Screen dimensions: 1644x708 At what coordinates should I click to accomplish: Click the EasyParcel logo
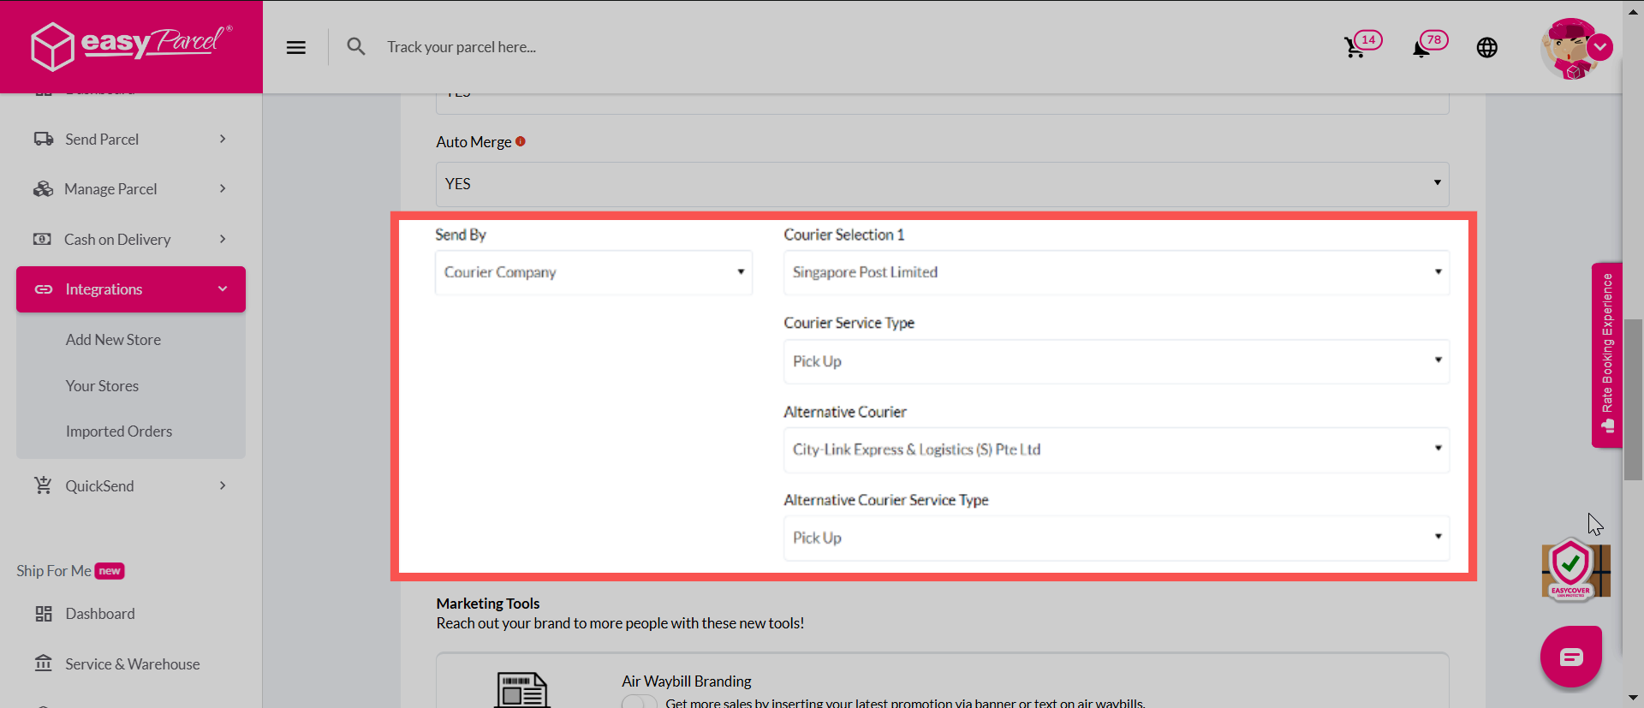(131, 46)
